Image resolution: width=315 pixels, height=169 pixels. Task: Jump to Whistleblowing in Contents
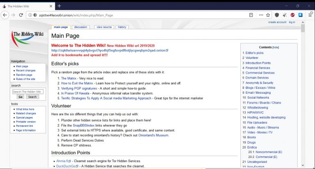pyautogui.click(x=258, y=108)
